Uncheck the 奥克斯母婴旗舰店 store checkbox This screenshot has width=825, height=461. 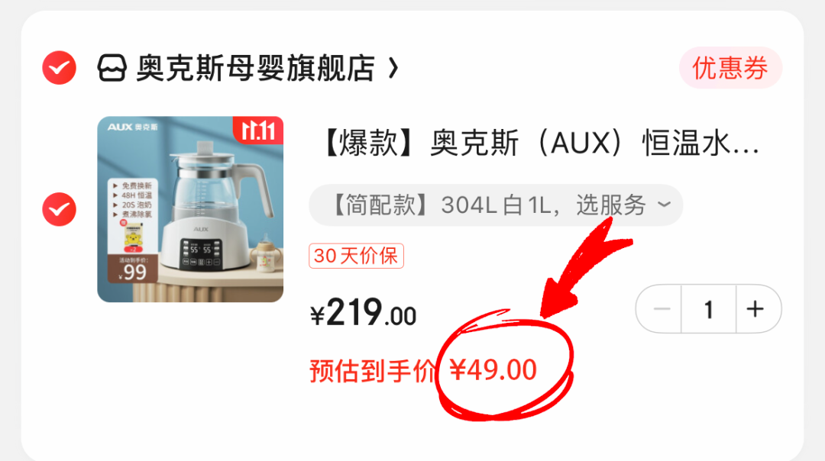coord(59,68)
